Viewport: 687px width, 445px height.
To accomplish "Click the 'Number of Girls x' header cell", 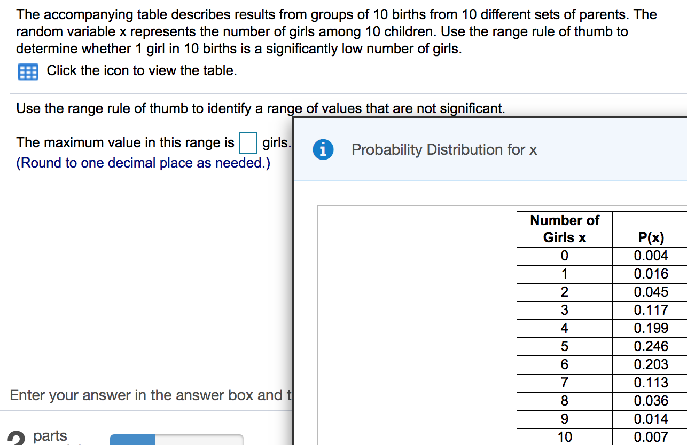I will (564, 229).
